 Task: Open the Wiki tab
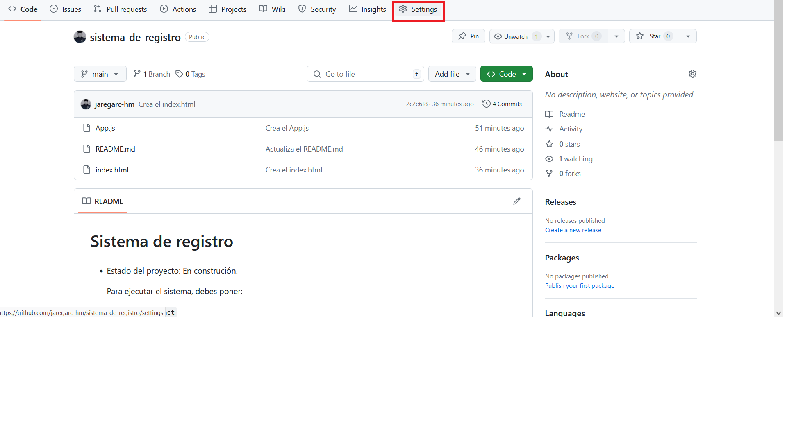(272, 9)
